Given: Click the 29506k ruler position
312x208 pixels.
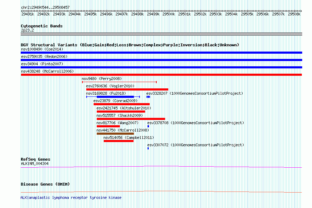Looking at the screenshot, I should [263, 14].
